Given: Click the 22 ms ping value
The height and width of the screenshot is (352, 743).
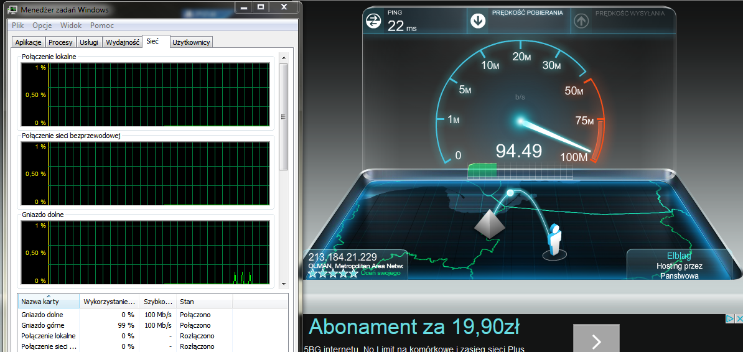Looking at the screenshot, I should pyautogui.click(x=402, y=26).
